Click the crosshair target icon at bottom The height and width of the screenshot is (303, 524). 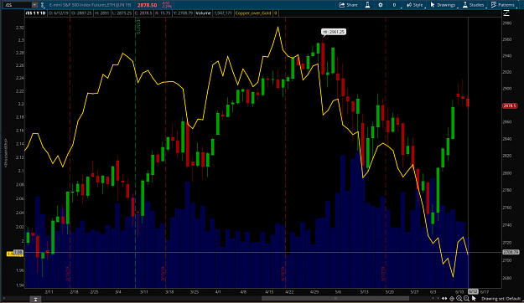point(452,299)
